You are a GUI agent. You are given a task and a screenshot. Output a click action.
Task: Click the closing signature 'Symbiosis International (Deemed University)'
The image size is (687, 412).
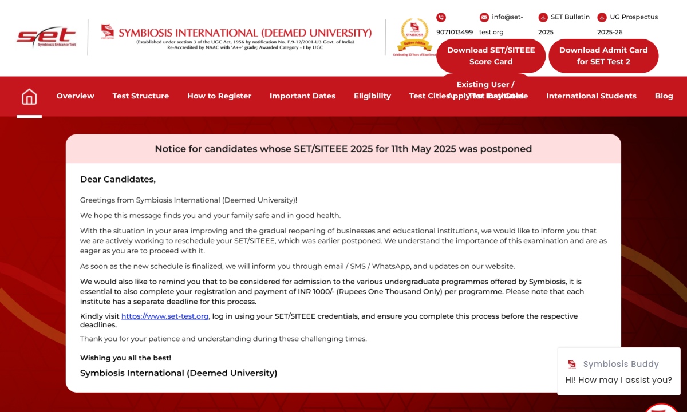[x=179, y=373]
